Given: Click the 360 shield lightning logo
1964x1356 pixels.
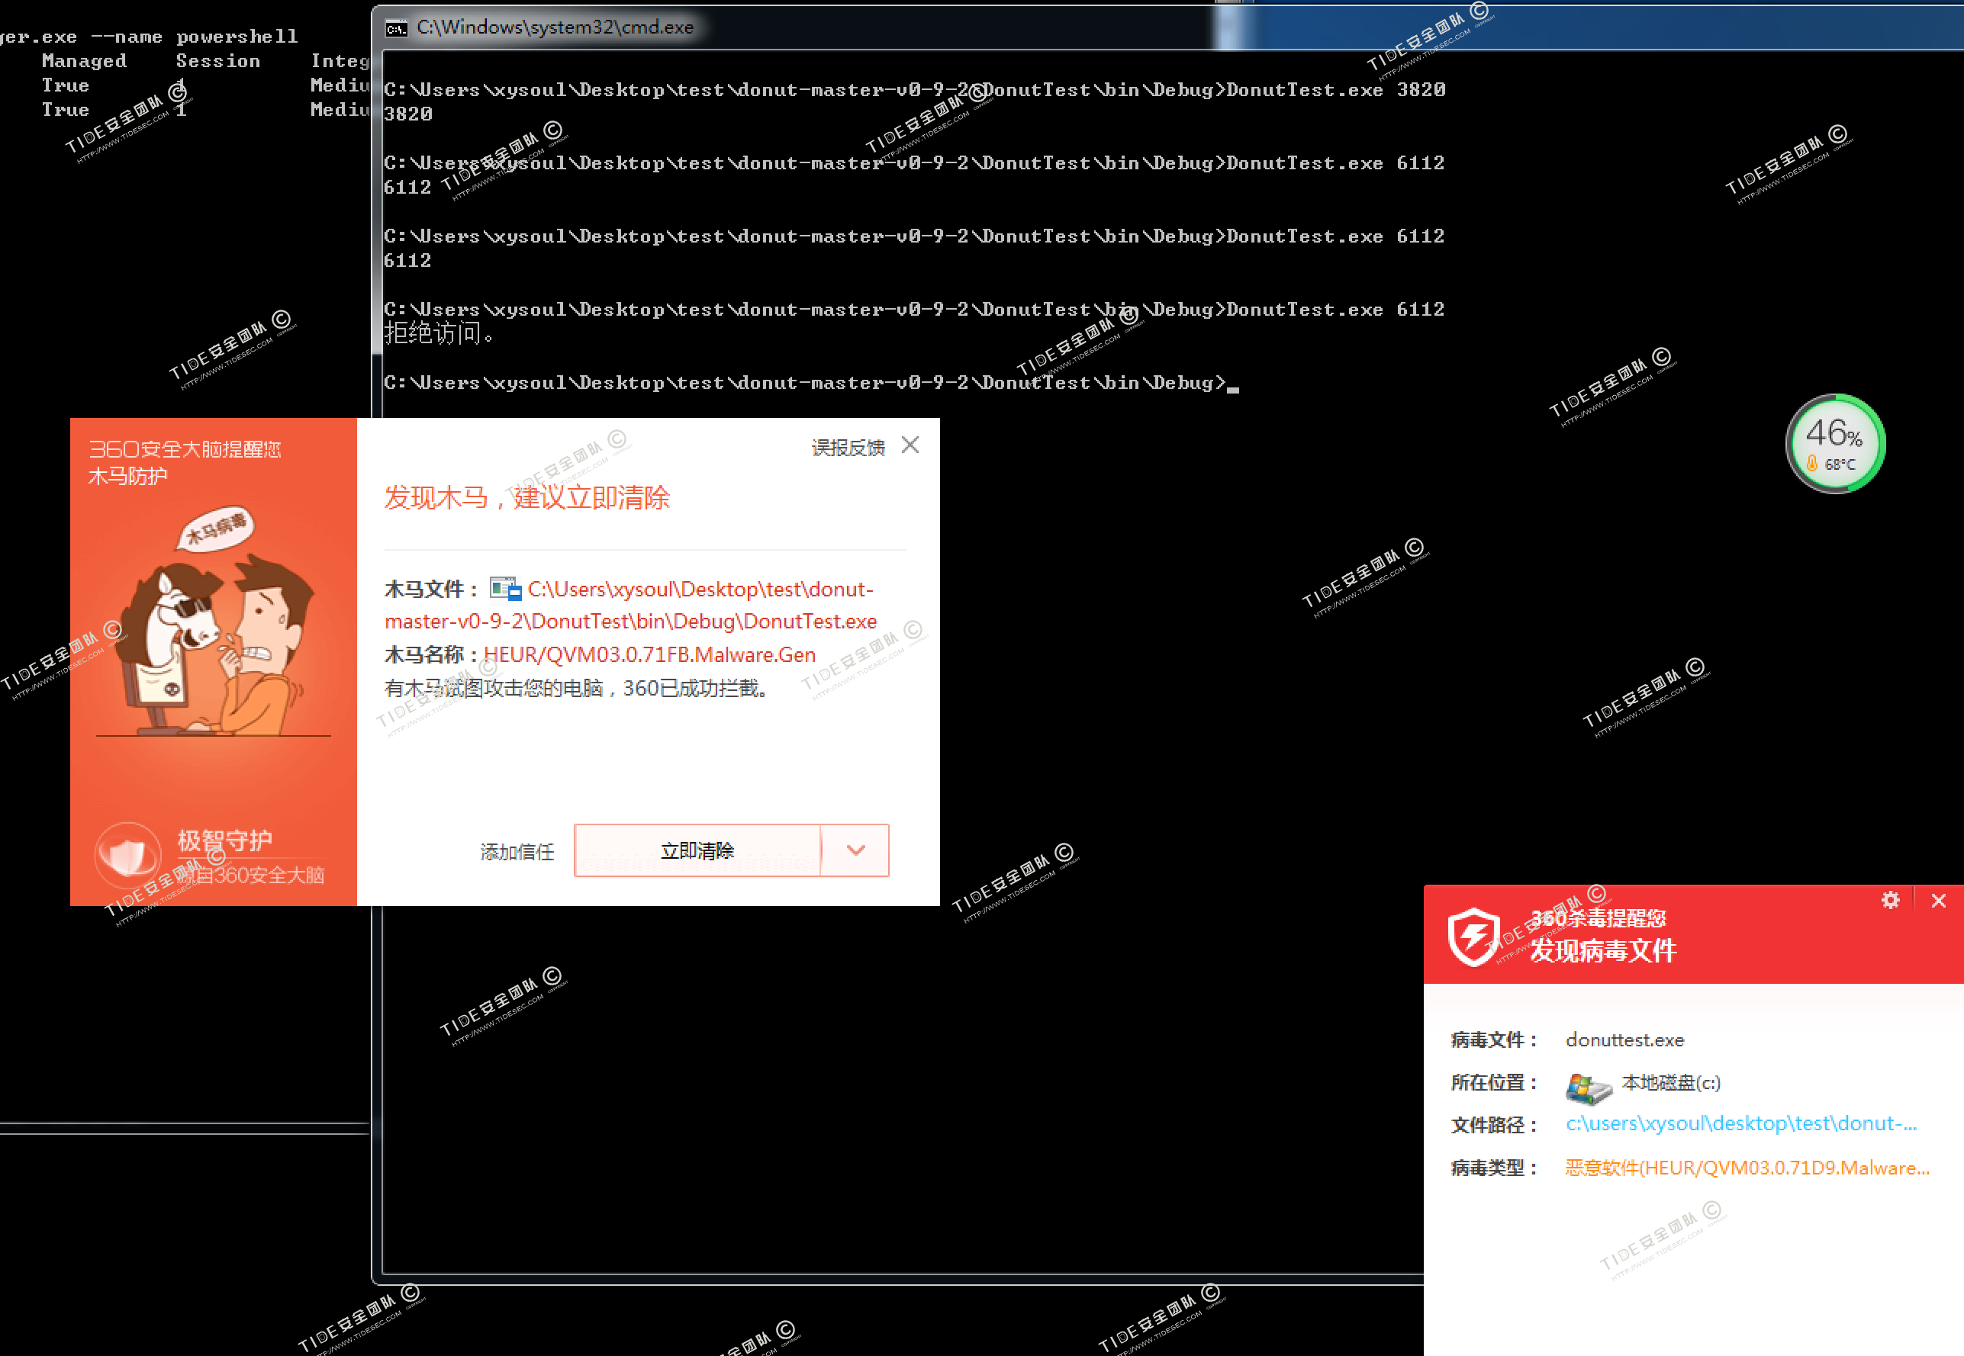Looking at the screenshot, I should click(x=1473, y=936).
